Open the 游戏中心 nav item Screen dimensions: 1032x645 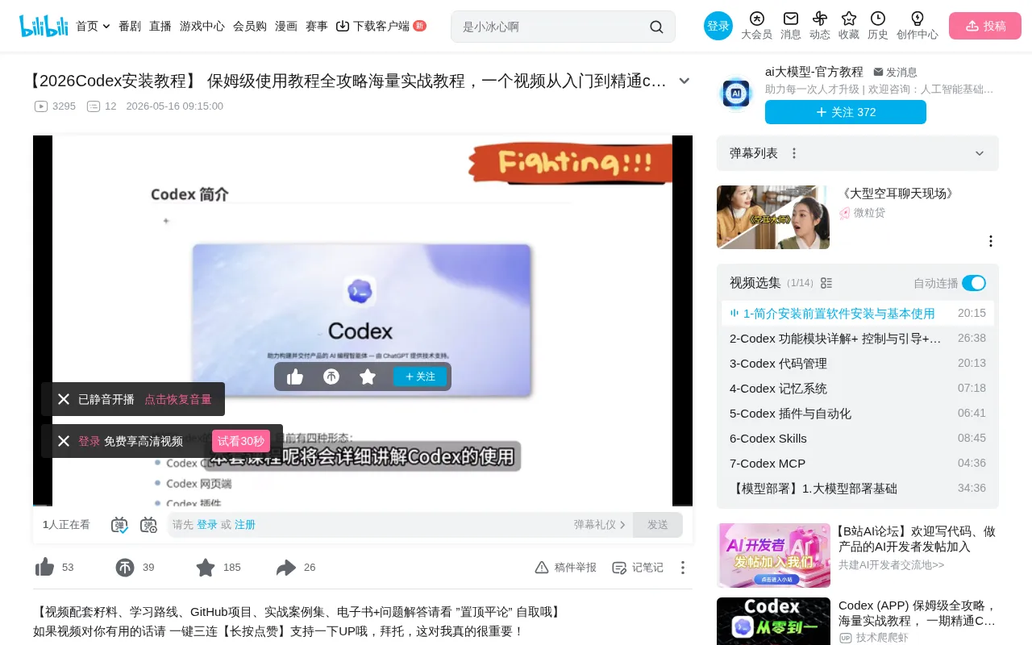tap(202, 26)
